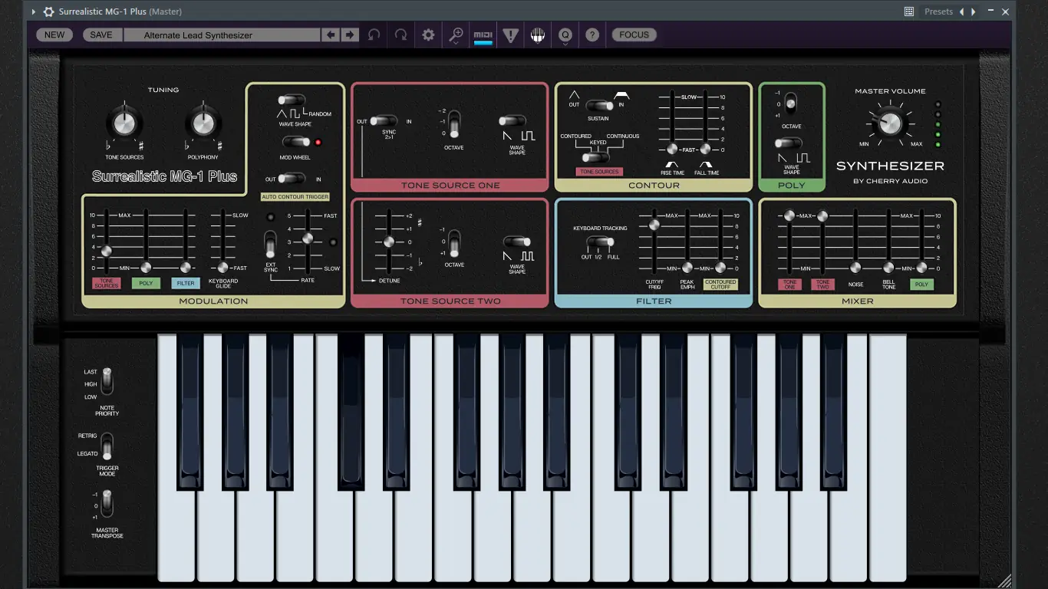Viewport: 1048px width, 589px height.
Task: Click the red Mod Wheel indicator LED
Action: click(318, 143)
